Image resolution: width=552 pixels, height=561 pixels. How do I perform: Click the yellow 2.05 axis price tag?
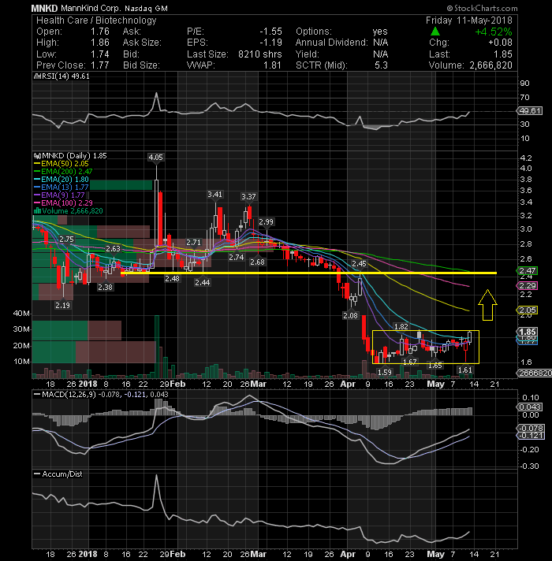tap(528, 310)
